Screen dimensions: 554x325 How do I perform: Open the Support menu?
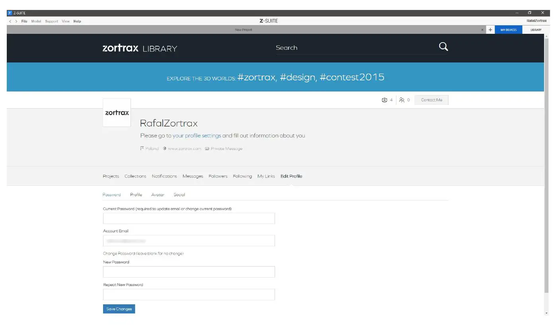coord(51,21)
